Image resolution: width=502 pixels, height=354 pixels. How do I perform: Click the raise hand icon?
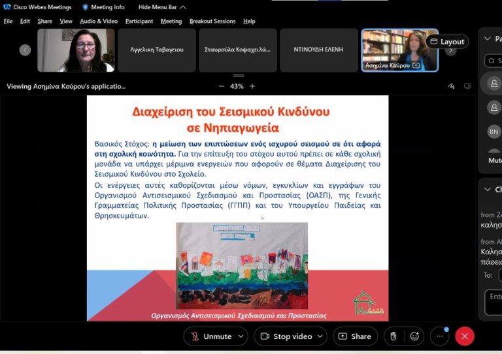393,336
